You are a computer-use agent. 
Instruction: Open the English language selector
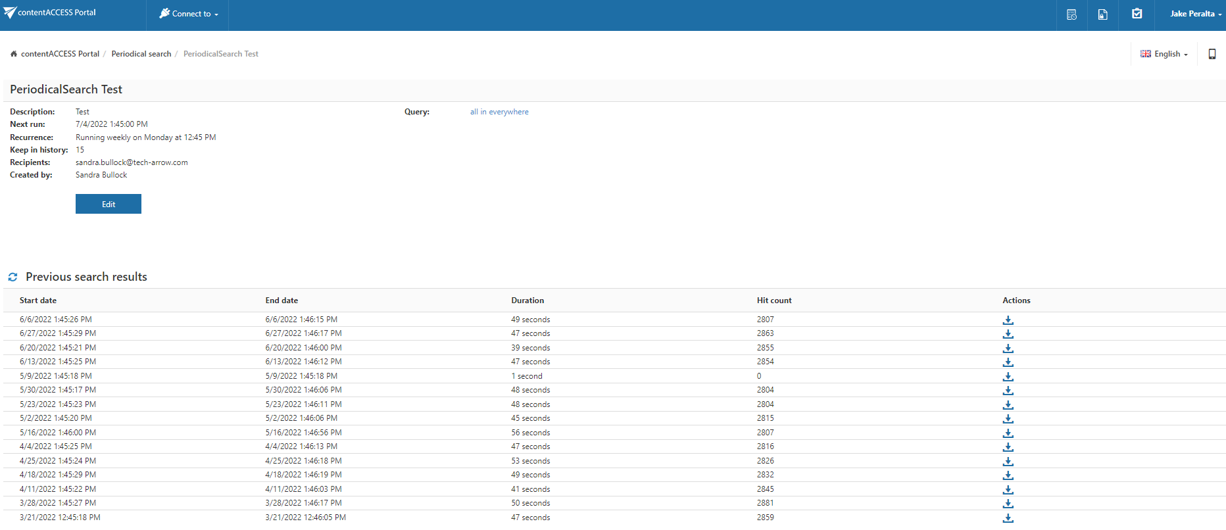1164,54
